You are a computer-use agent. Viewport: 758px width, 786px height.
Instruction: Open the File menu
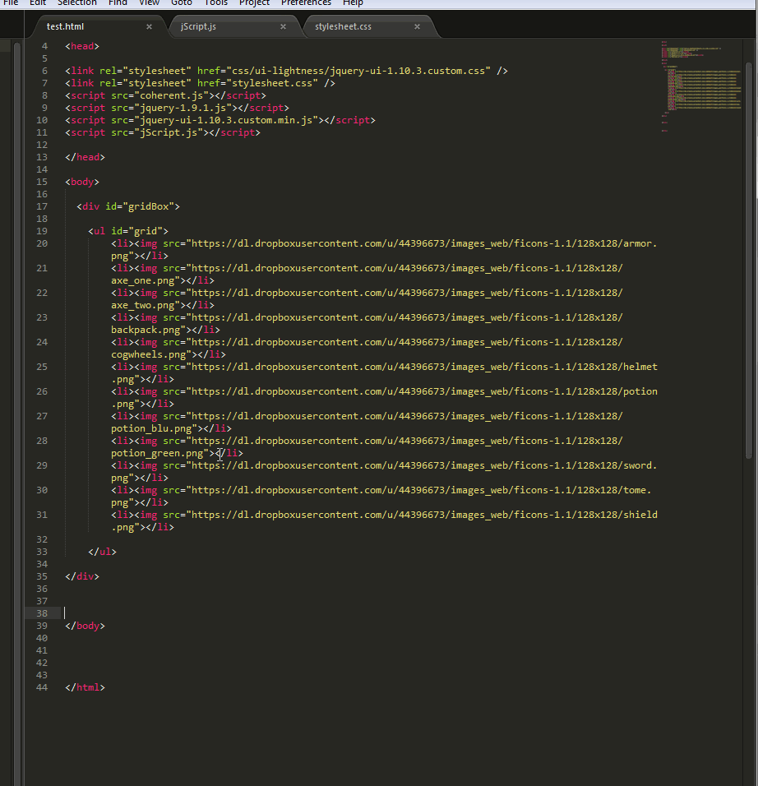point(10,3)
